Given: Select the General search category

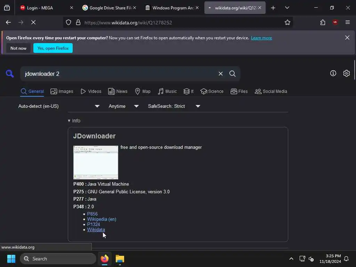Looking at the screenshot, I should point(32,91).
